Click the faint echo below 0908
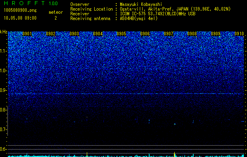 click(193, 122)
